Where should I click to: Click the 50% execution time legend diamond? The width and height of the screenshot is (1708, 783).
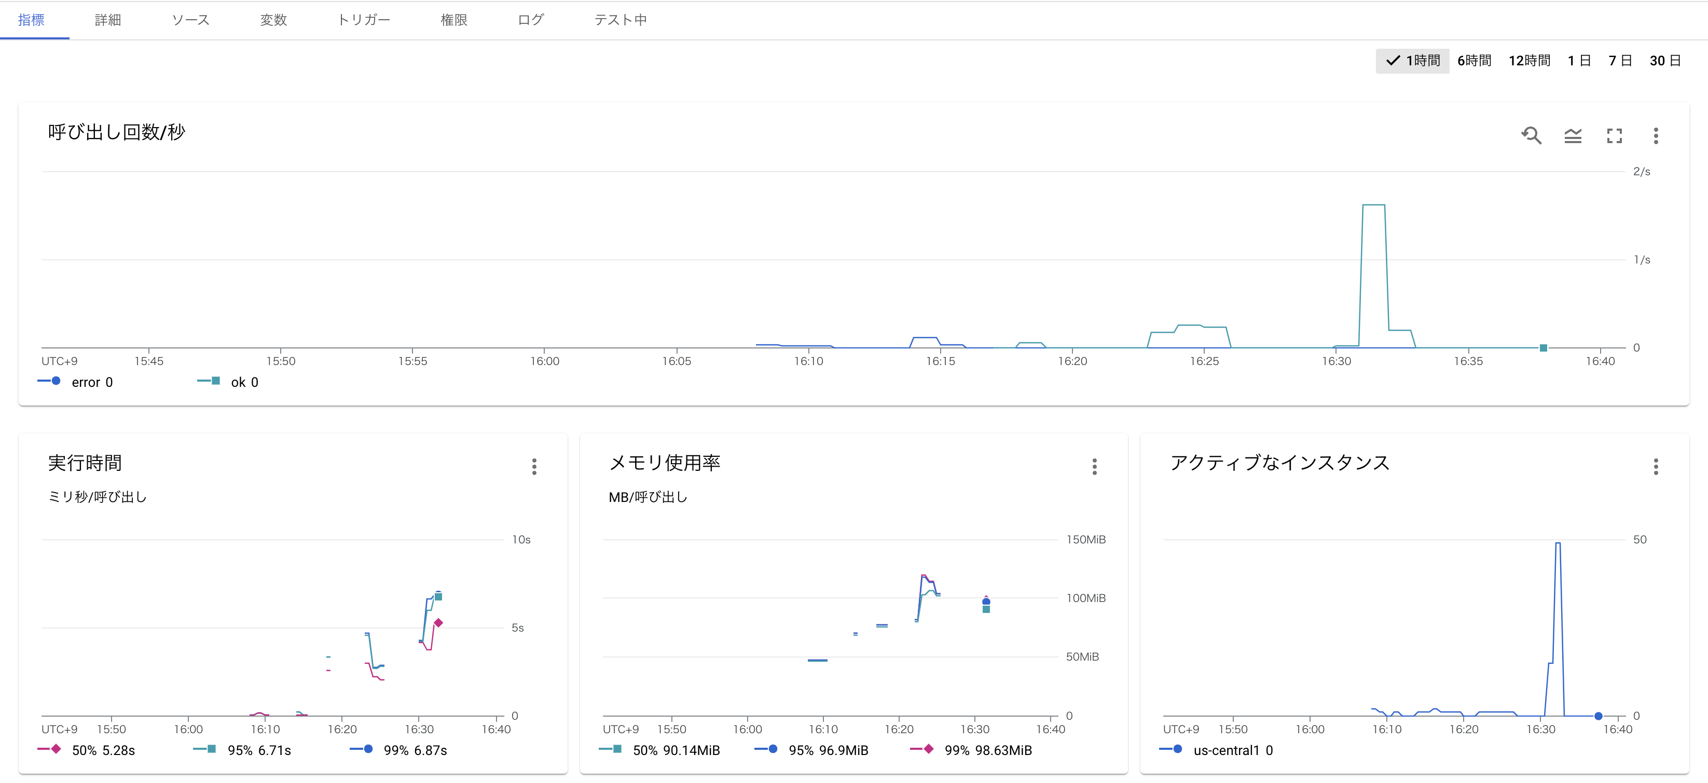coord(56,749)
